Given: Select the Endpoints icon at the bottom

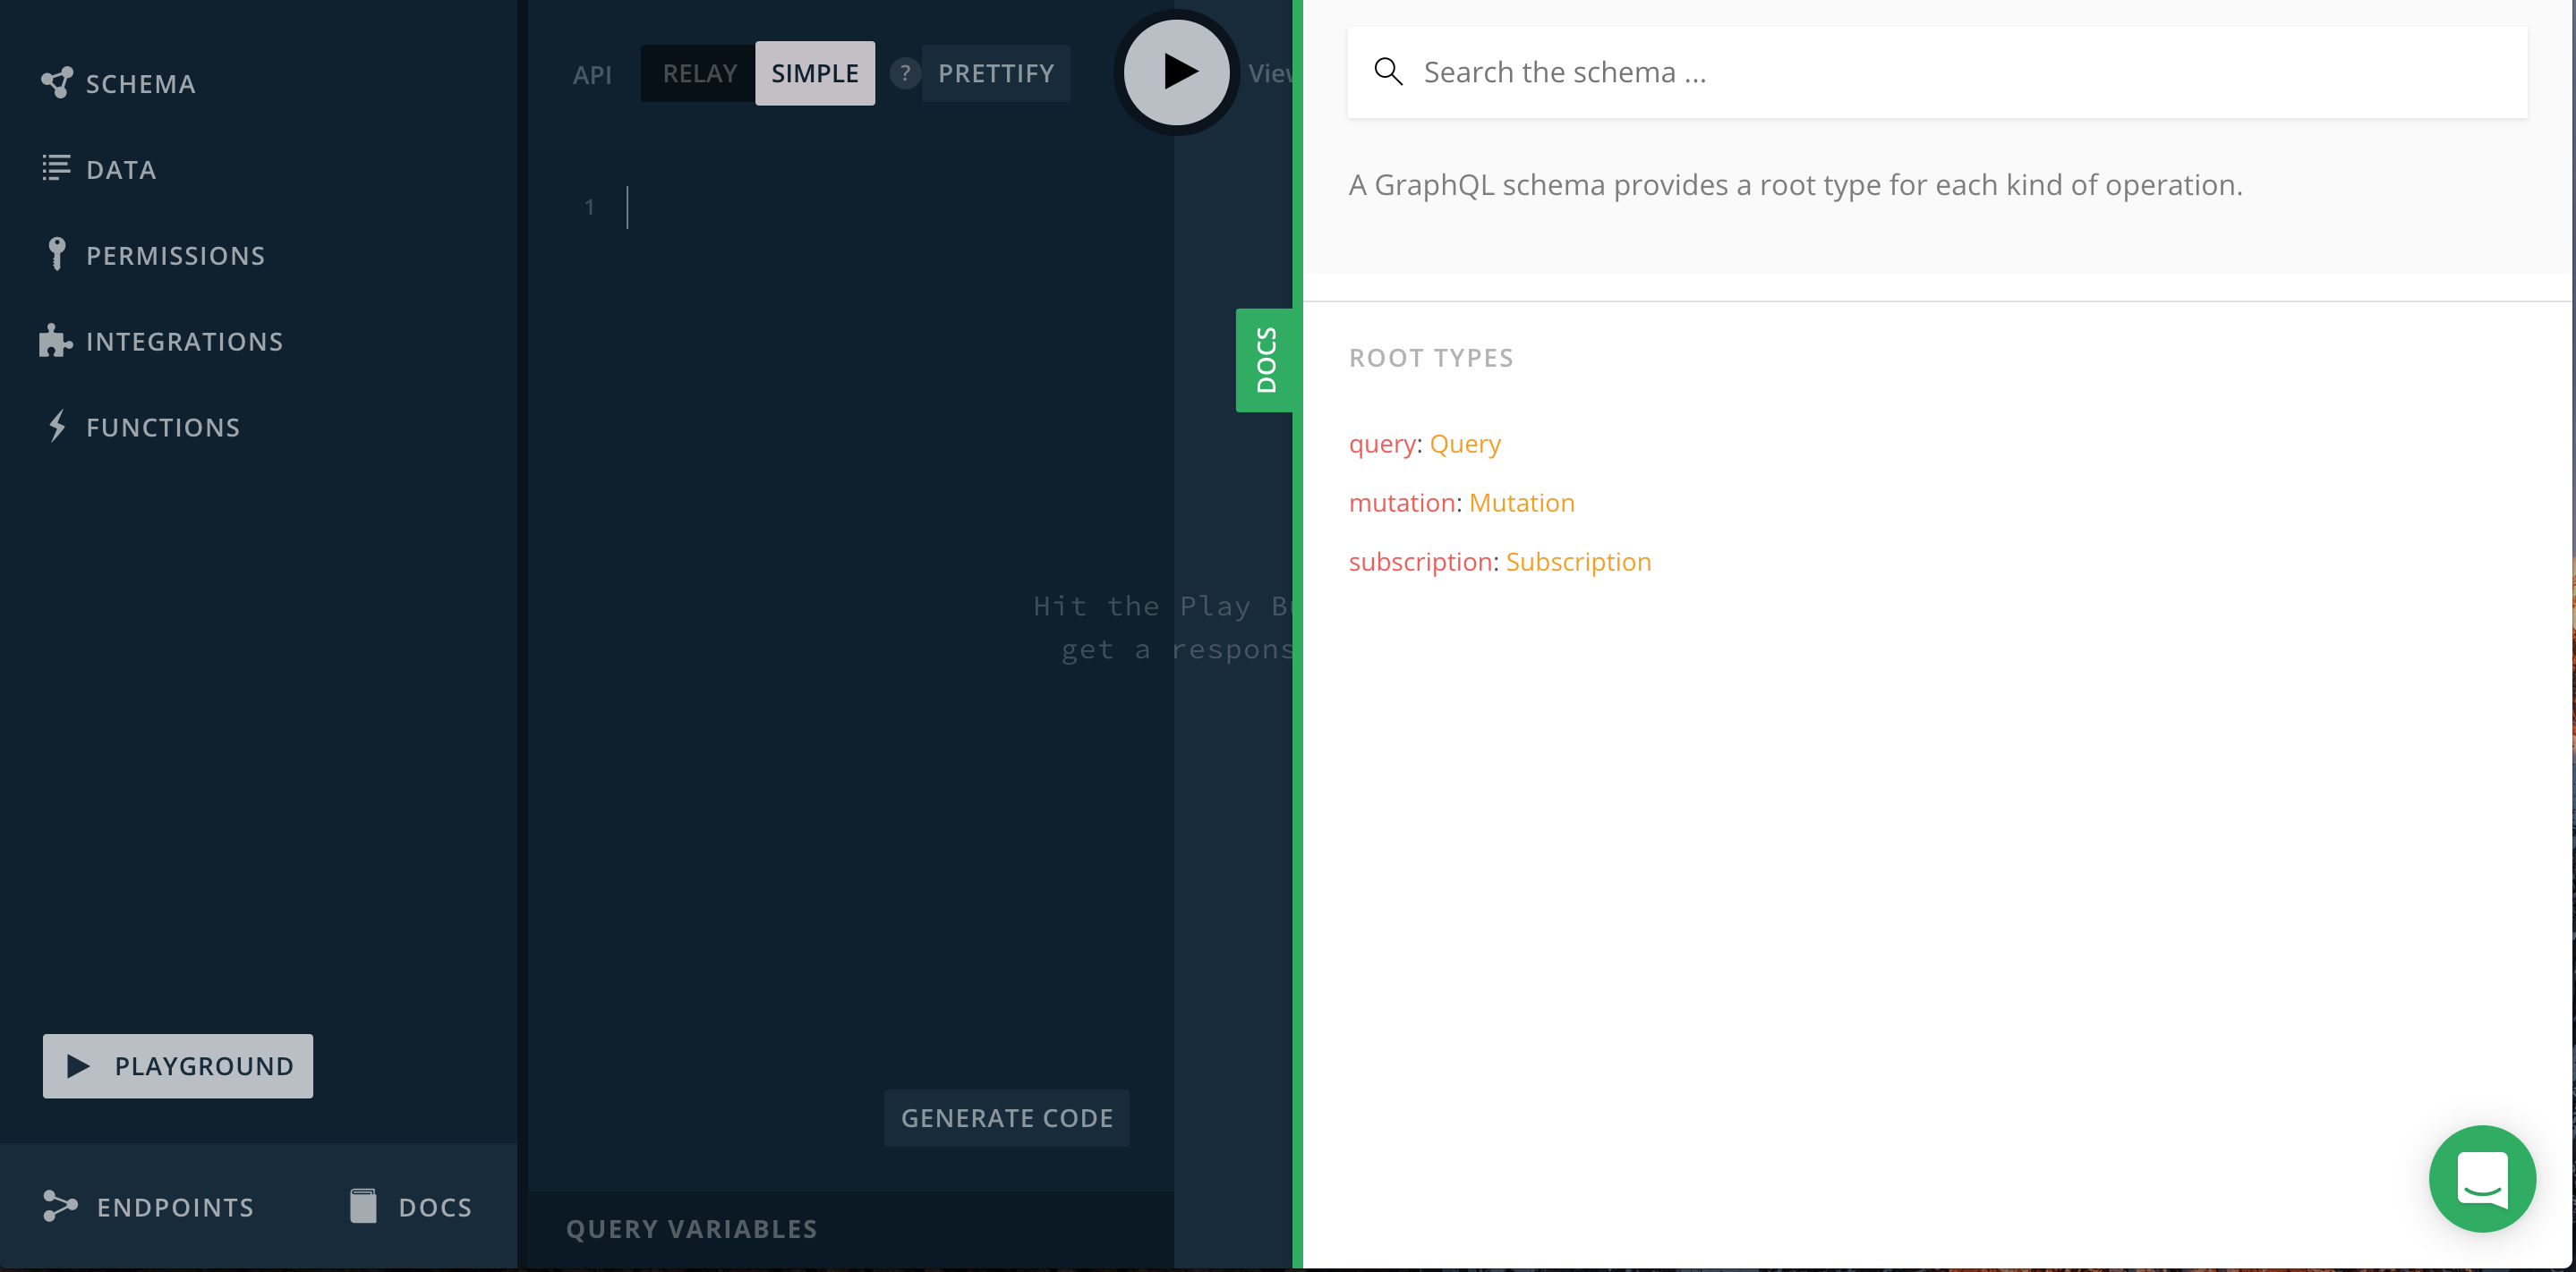Looking at the screenshot, I should [x=58, y=1206].
